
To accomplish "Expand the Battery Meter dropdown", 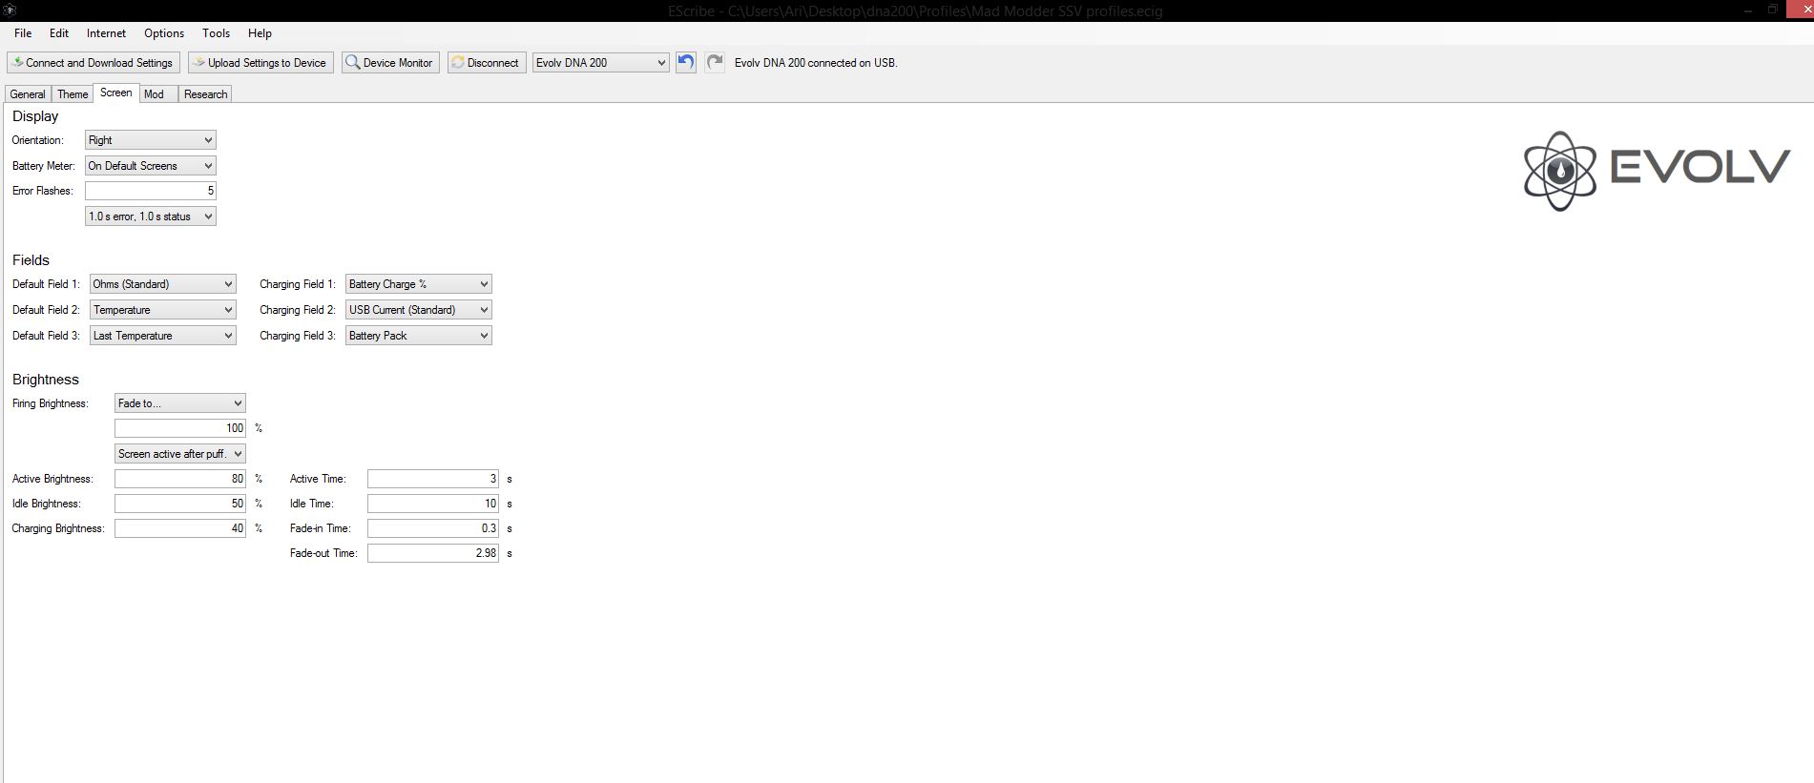I will pos(150,166).
